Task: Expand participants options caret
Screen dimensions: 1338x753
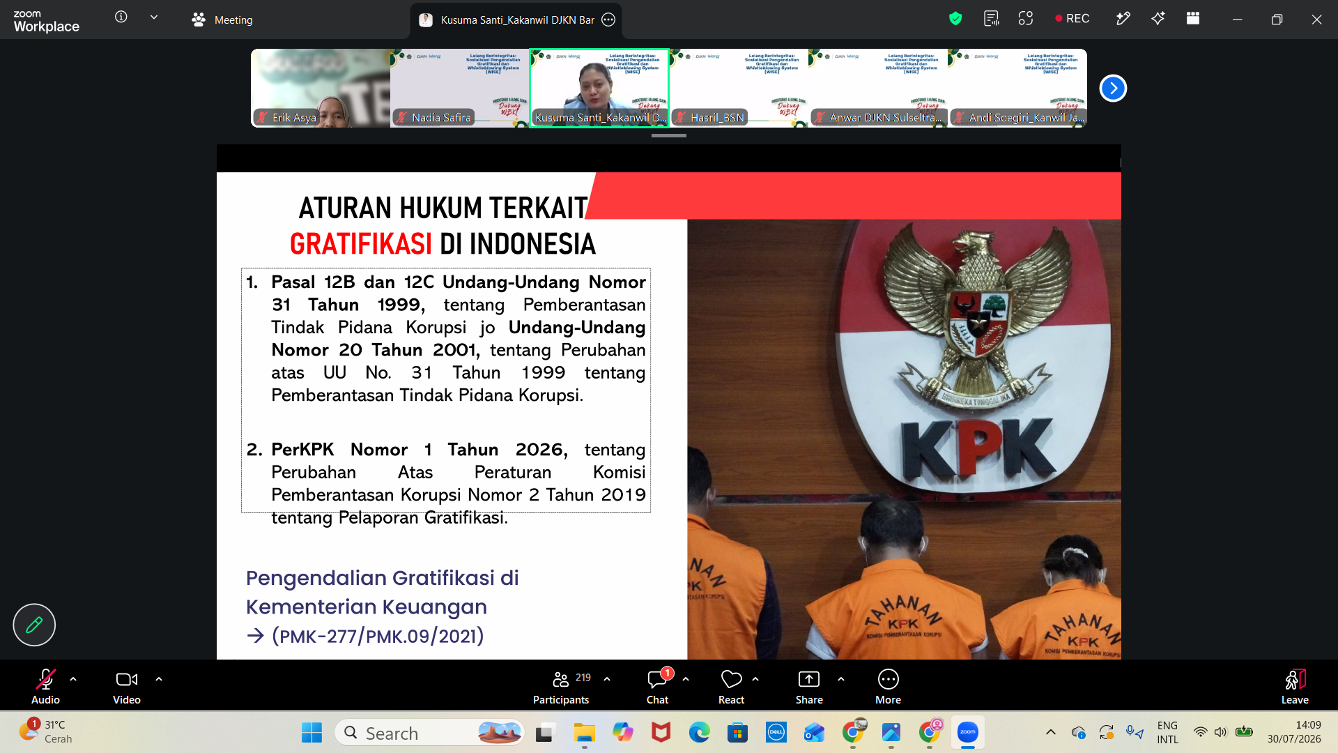Action: (607, 679)
